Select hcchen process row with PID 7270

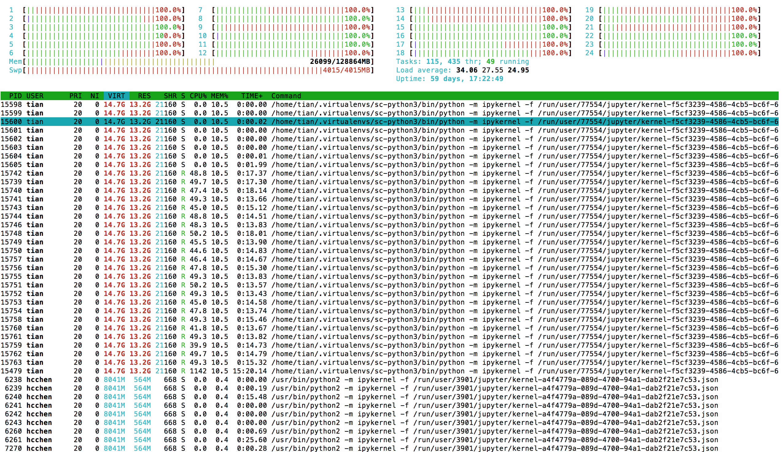click(389, 448)
